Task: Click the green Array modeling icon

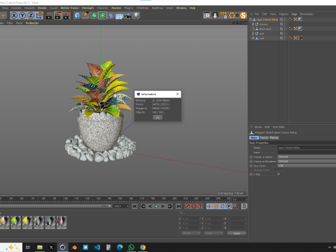Action: tap(102, 15)
